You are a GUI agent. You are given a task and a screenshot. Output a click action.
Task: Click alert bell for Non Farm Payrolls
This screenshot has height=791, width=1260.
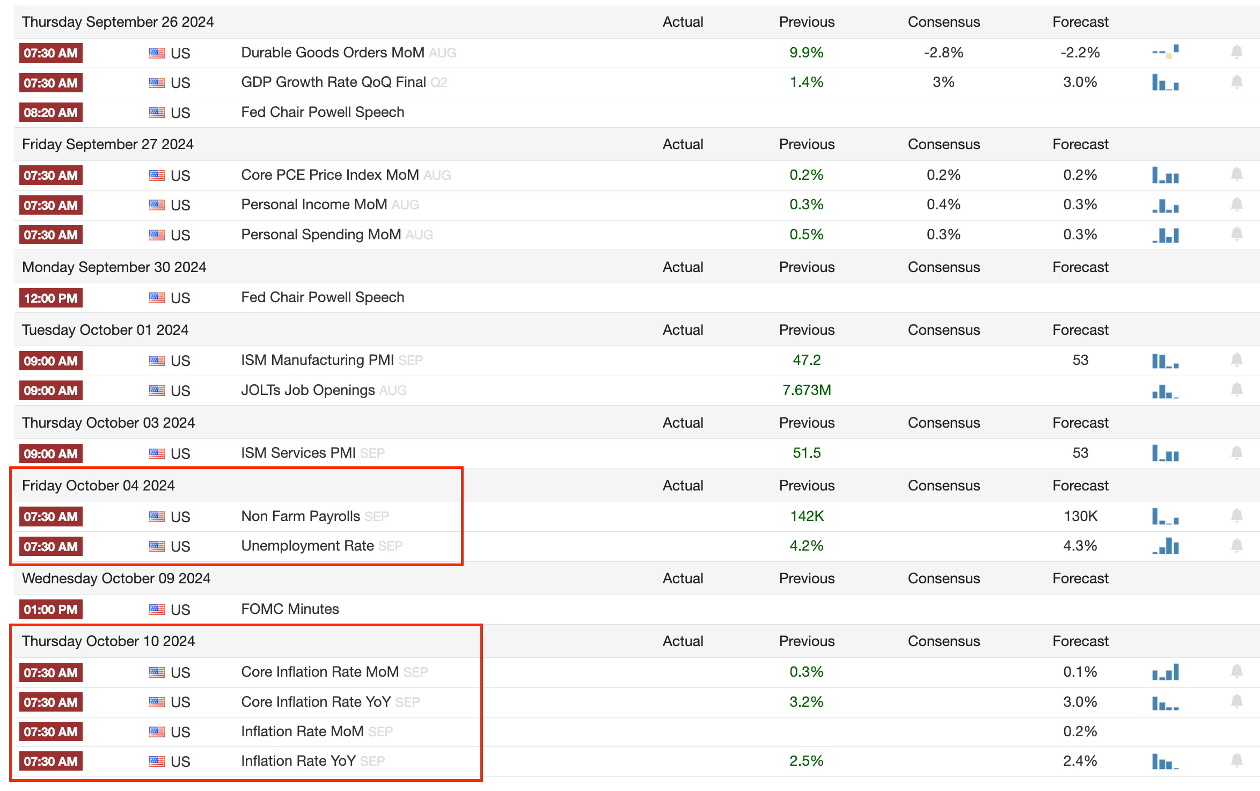click(x=1236, y=516)
